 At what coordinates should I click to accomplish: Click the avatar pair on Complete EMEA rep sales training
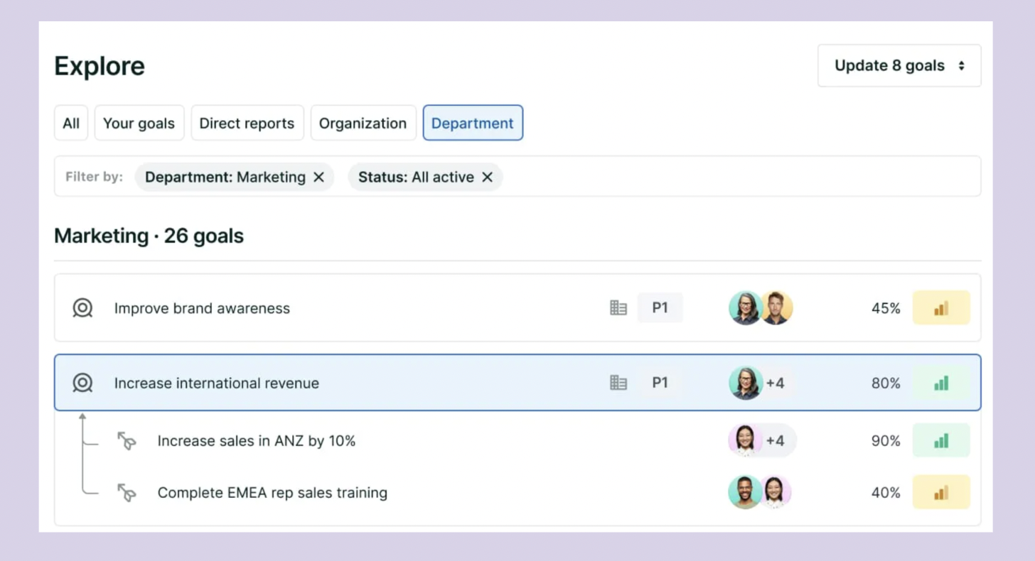pyautogui.click(x=761, y=492)
